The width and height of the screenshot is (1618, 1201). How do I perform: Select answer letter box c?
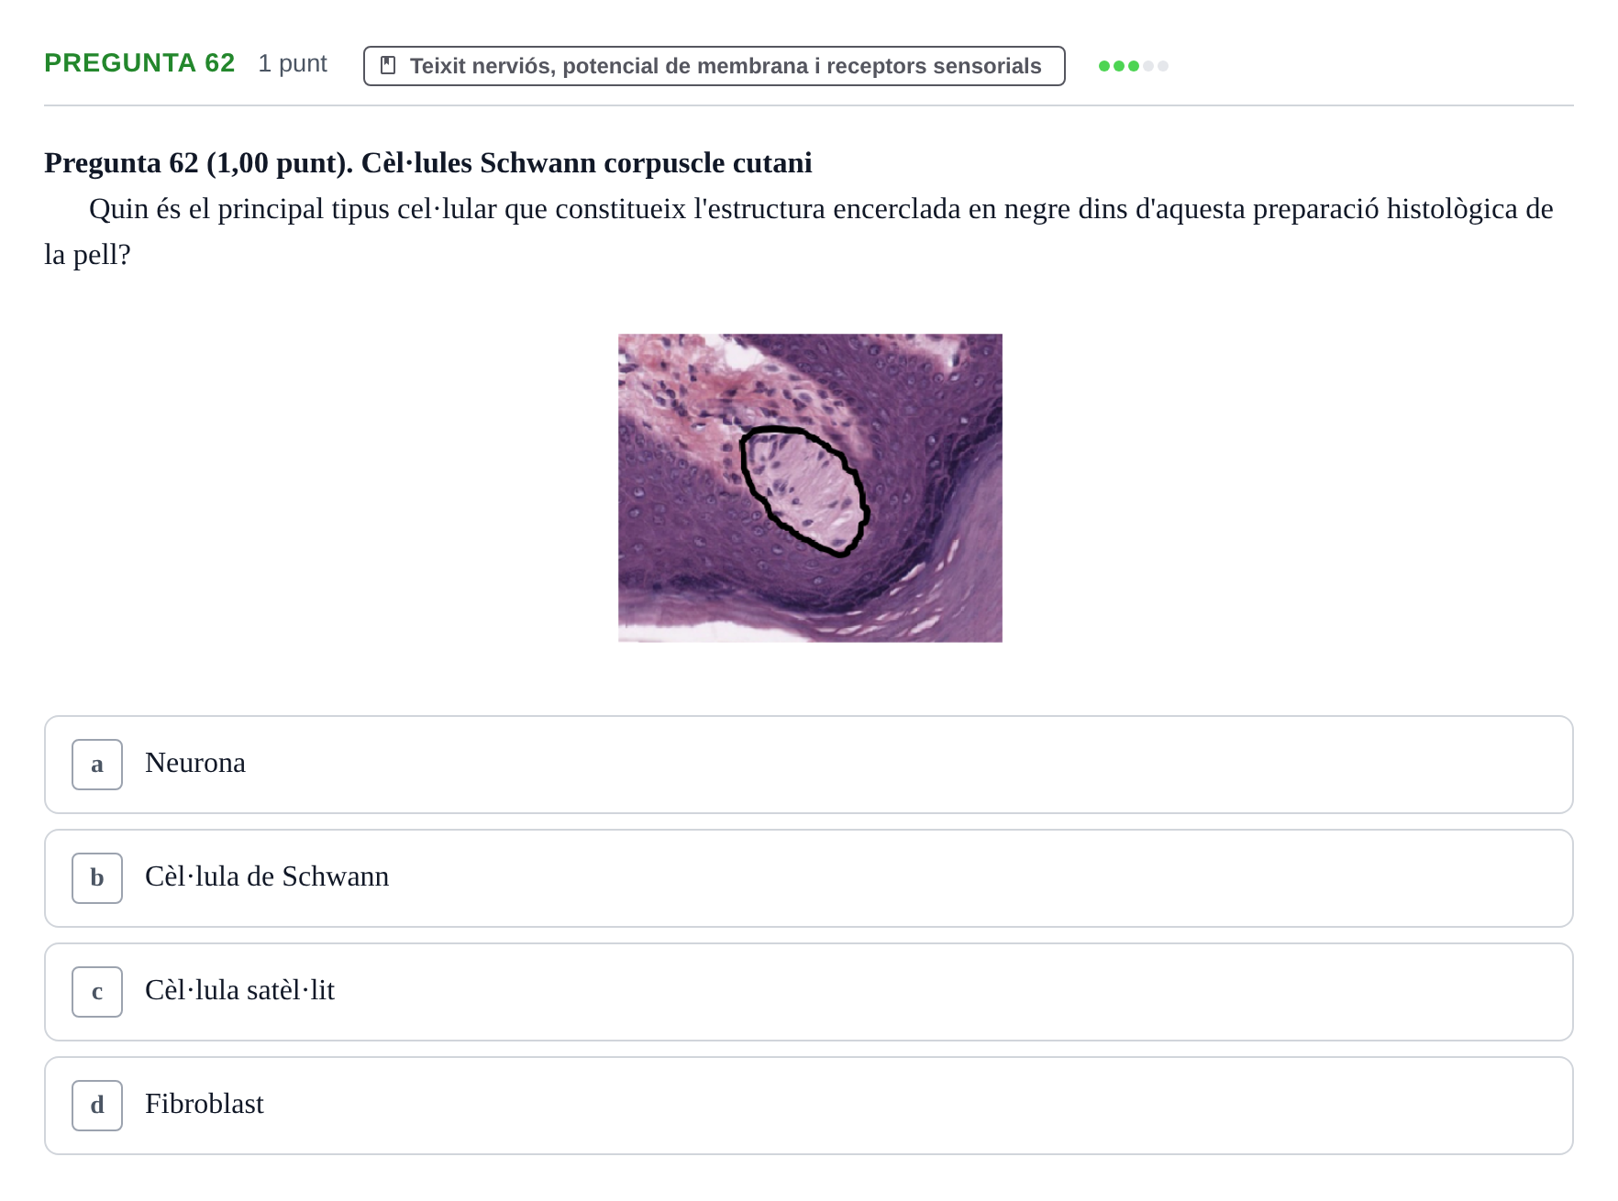coord(97,992)
